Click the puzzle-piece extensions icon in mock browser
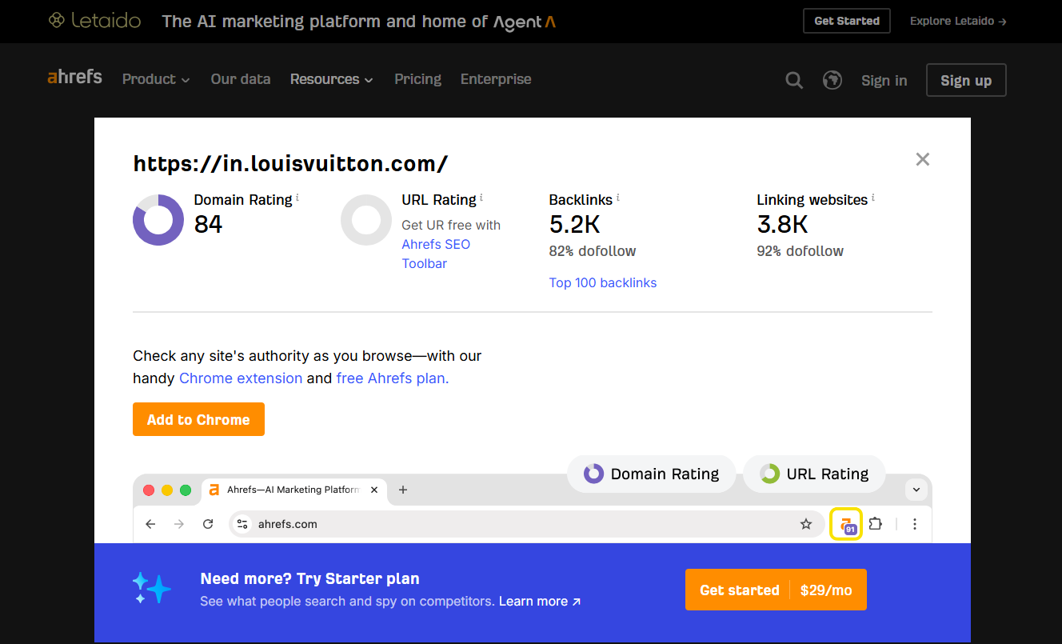Screen dimensions: 1062x644 point(876,524)
